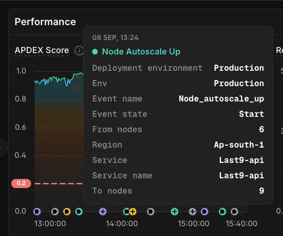Image resolution: width=283 pixels, height=236 pixels.
Task: Select the first purple tag marker on timeline
Action: coord(37,211)
